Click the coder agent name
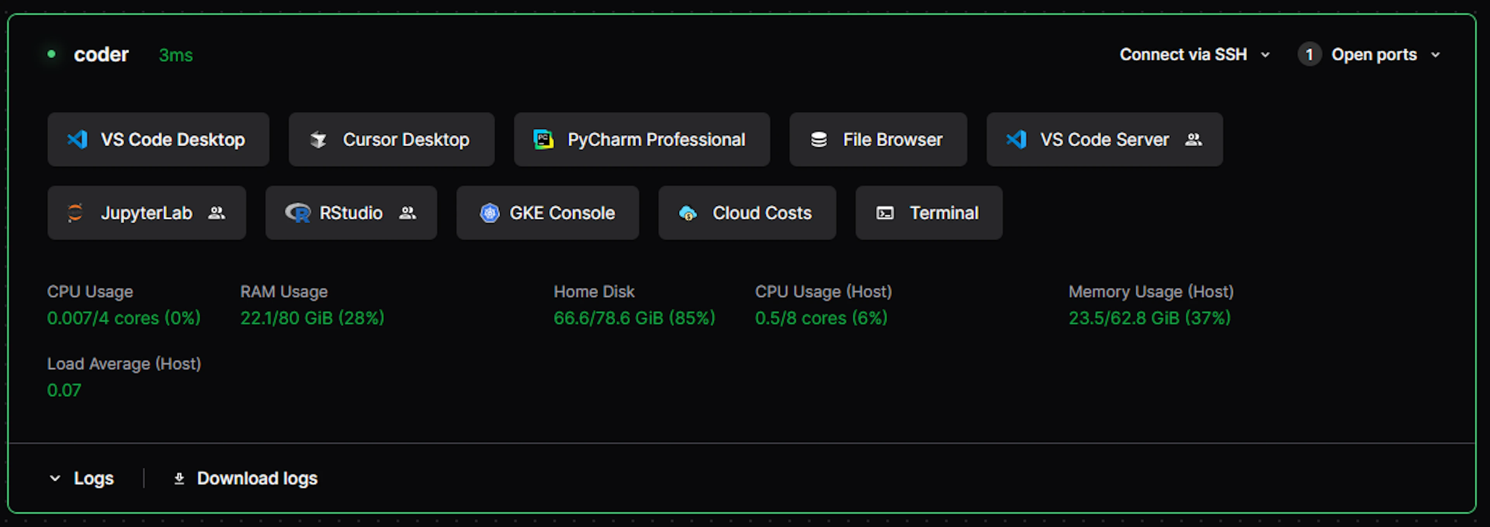The image size is (1490, 527). click(x=101, y=54)
